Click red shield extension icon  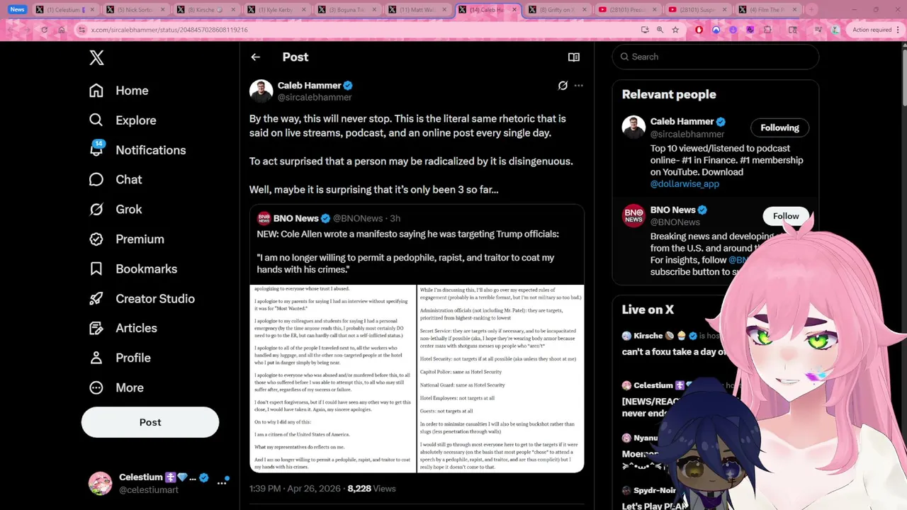tap(699, 30)
